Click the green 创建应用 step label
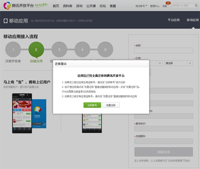 pos(36,61)
